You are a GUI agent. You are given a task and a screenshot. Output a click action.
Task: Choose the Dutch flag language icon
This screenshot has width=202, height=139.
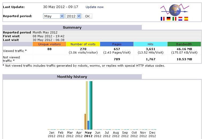click(180, 19)
